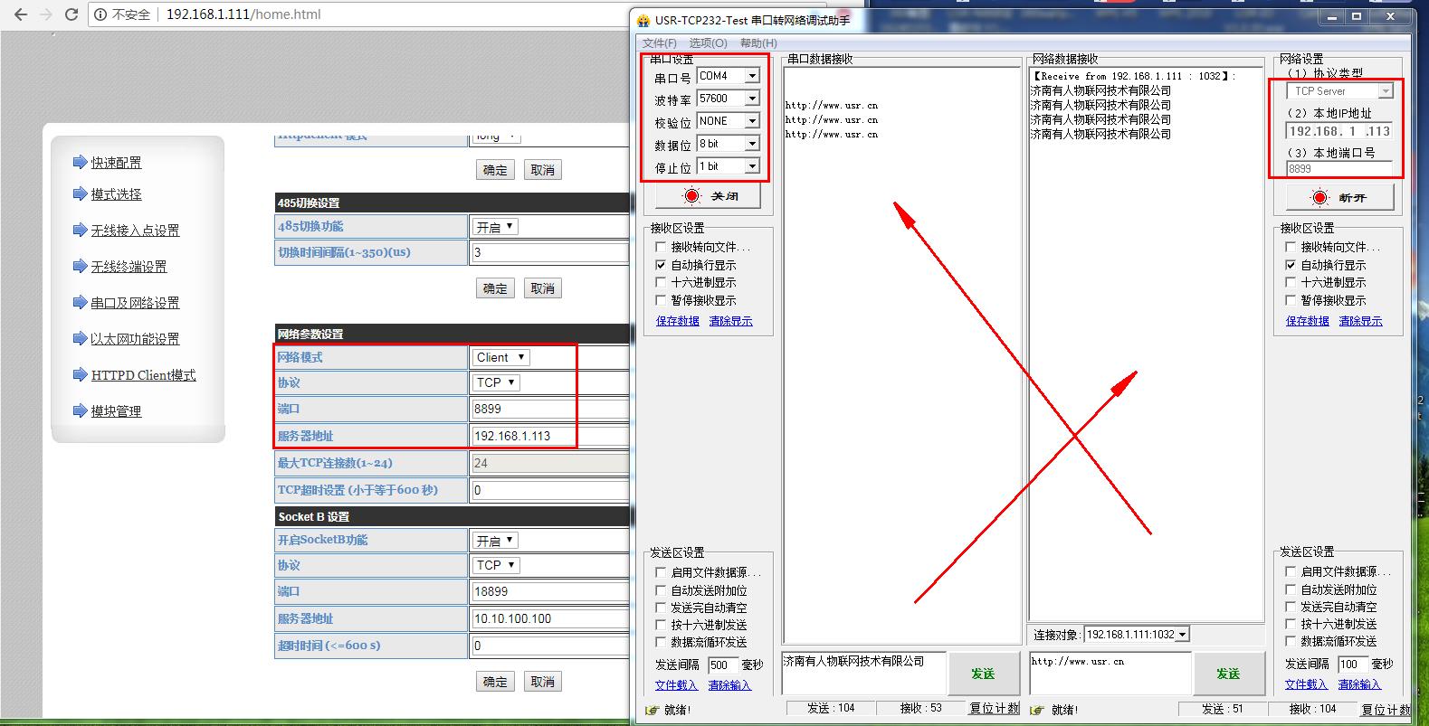This screenshot has height=726, width=1429.
Task: Click the 发送 button beside the serial send box
Action: (x=983, y=674)
